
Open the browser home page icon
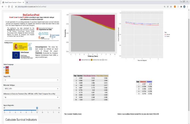tap(12, 7)
